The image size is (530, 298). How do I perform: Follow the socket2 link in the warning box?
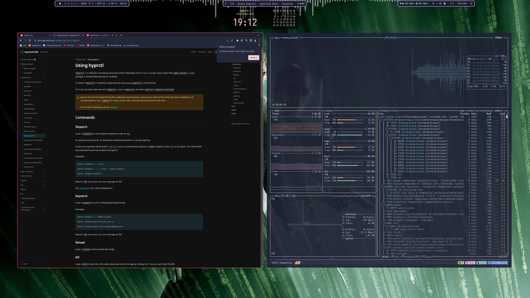113,107
